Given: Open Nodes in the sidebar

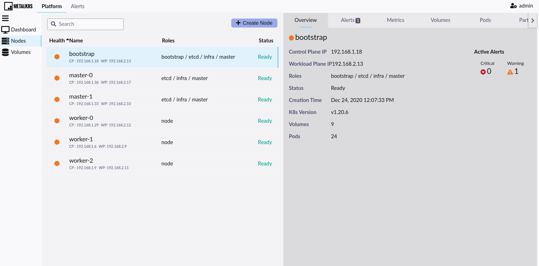Looking at the screenshot, I should click(x=21, y=41).
